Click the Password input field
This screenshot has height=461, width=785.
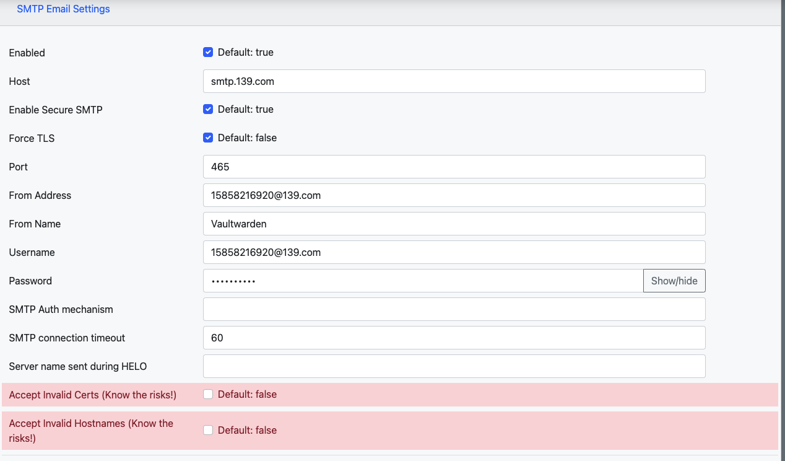pos(423,281)
